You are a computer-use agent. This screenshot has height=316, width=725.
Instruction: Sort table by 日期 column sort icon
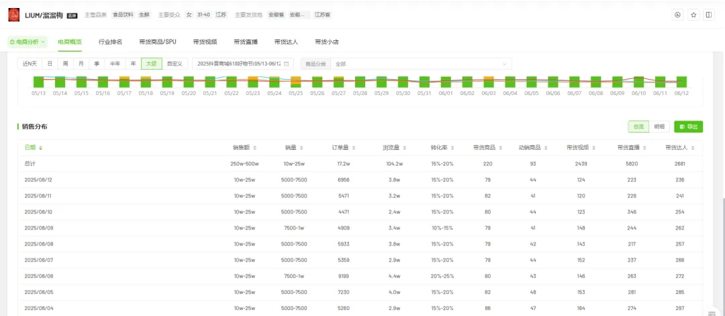tap(41, 147)
